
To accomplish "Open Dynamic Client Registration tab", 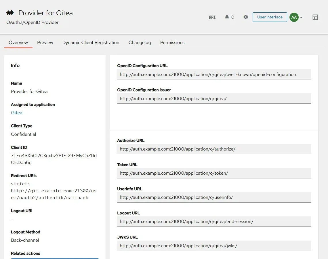I will pyautogui.click(x=91, y=43).
